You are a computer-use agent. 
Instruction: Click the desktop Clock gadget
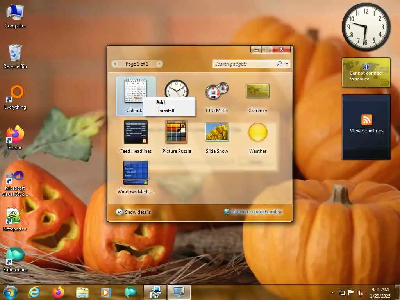point(366,27)
